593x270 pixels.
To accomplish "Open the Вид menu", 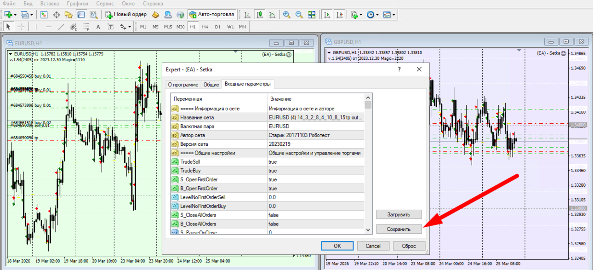I will coord(28,4).
